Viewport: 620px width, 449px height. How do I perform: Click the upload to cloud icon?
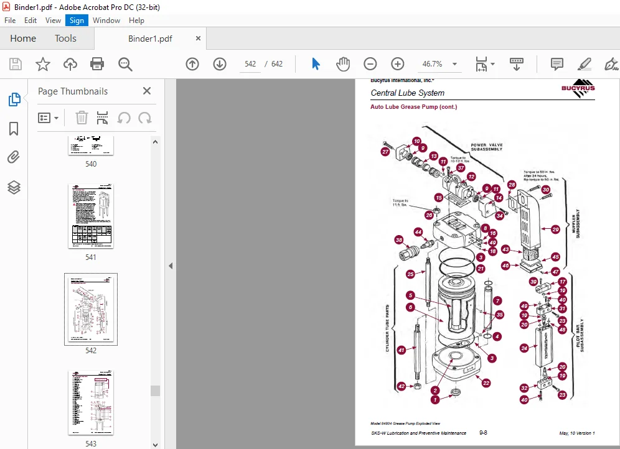[x=70, y=64]
